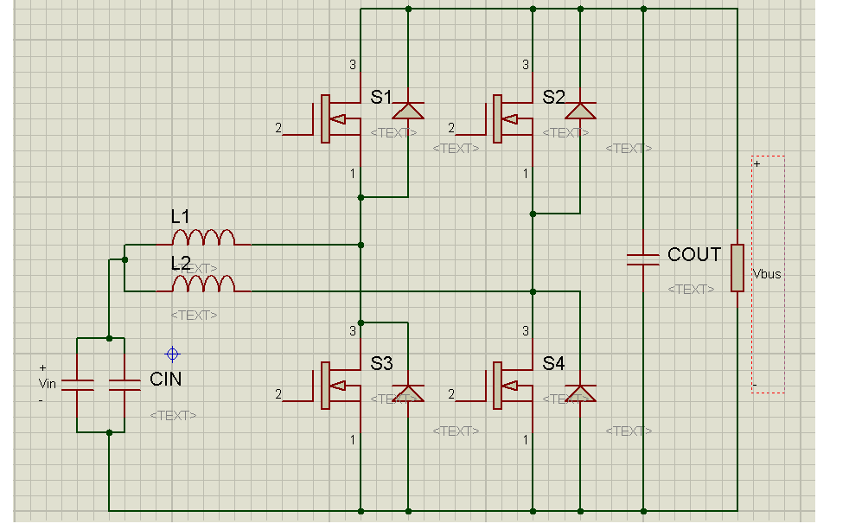Select the capacitor next to the Vin label
The image size is (849, 530).
point(78,385)
